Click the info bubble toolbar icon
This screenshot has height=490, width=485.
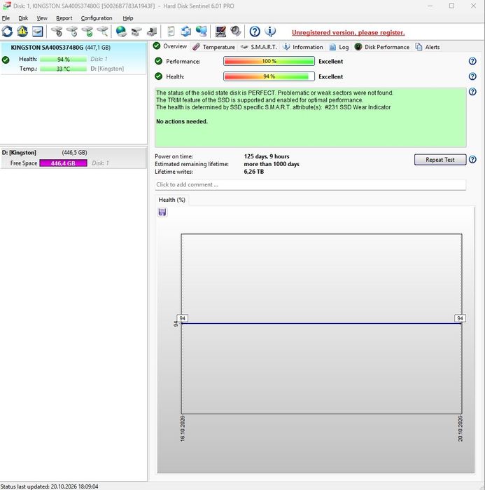(x=270, y=32)
